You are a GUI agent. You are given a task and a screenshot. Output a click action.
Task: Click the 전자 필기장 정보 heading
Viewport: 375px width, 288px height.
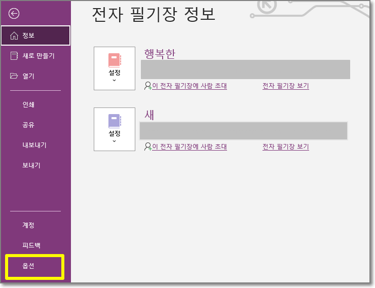(x=154, y=14)
